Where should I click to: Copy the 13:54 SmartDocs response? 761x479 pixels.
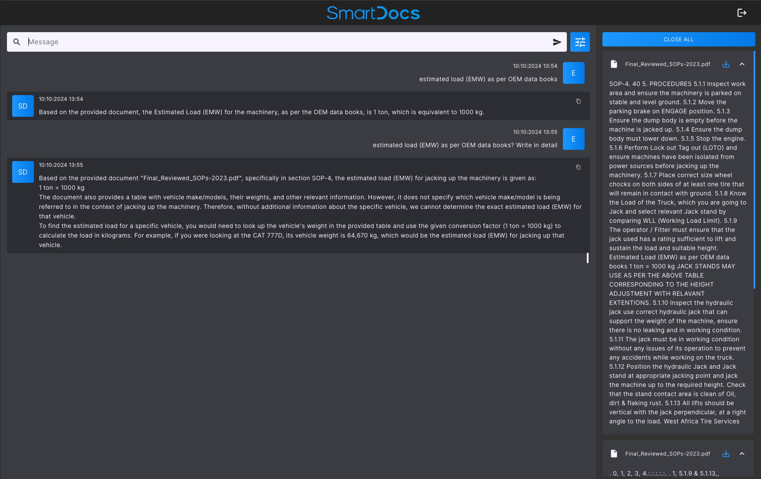pos(578,101)
